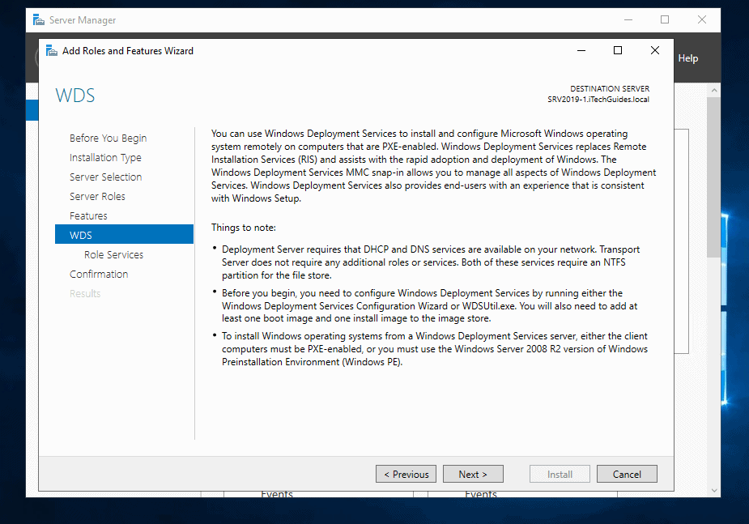This screenshot has width=749, height=524.
Task: Switch to the Features step
Action: [x=88, y=216]
